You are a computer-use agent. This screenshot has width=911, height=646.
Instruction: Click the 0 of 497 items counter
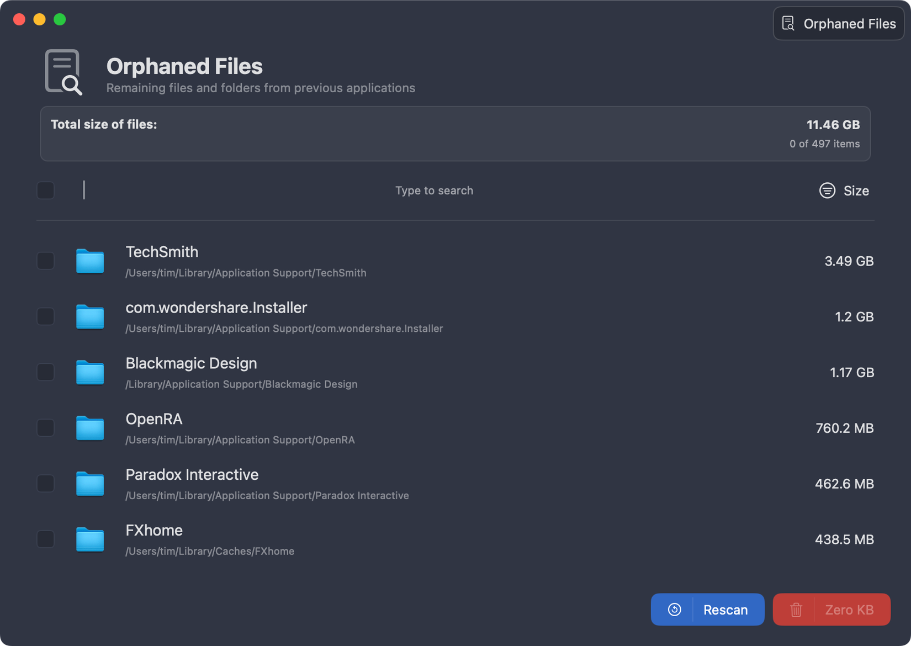824,144
